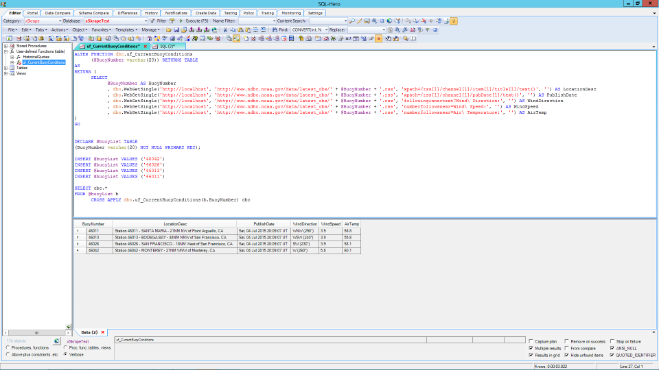The image size is (659, 370).
Task: Click the magnifying glass search icon
Action: click(x=351, y=21)
